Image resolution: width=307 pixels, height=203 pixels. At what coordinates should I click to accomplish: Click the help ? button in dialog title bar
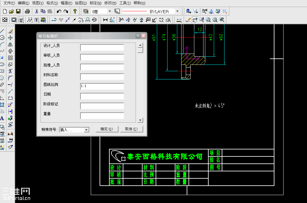138,36
